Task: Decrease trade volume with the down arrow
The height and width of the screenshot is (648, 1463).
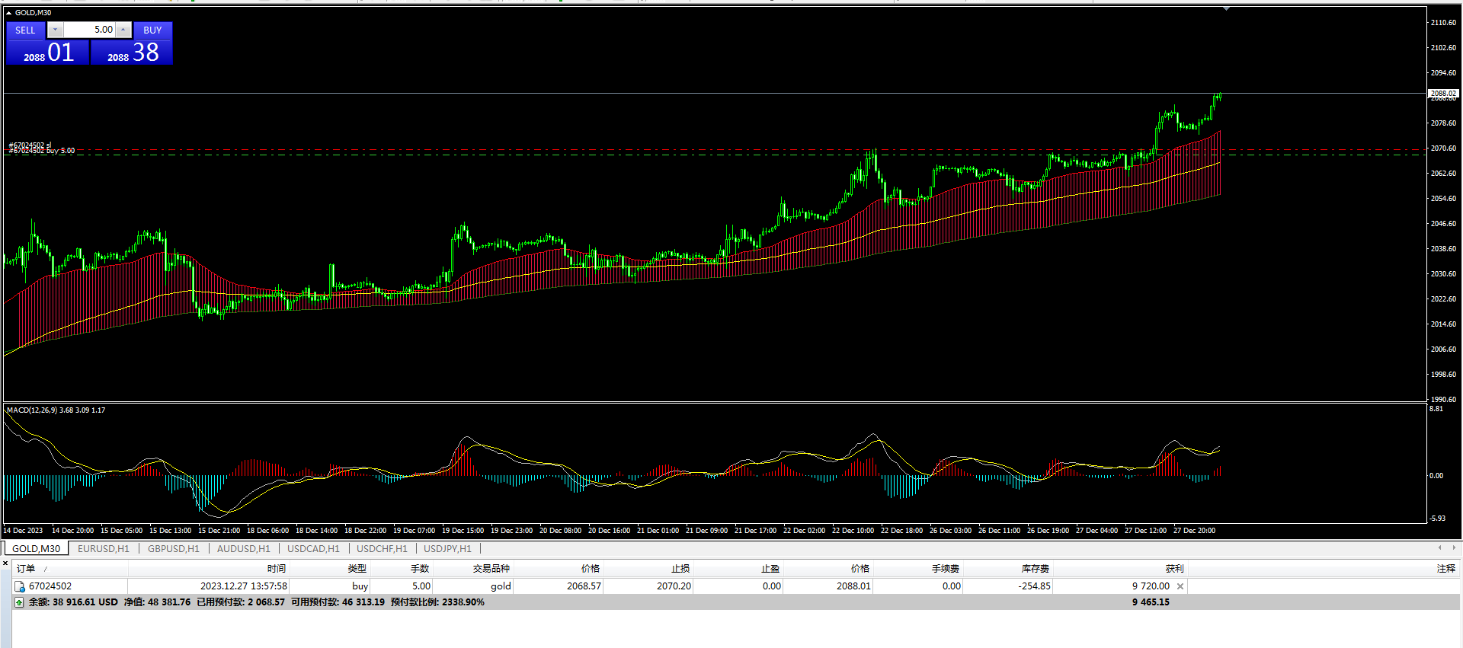Action: click(55, 30)
